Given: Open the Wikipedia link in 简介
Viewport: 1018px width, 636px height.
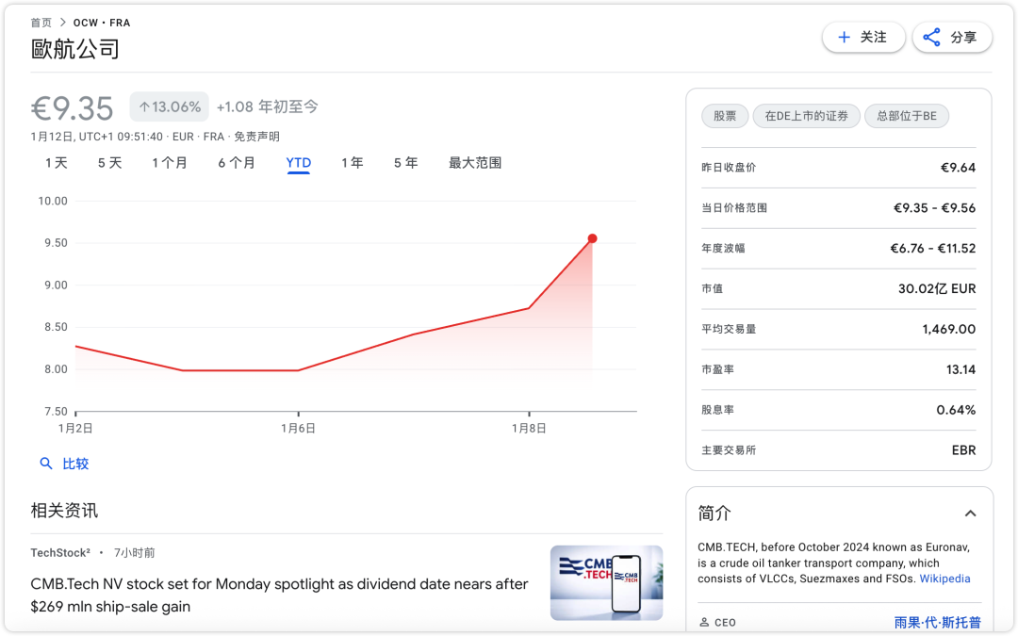Looking at the screenshot, I should tap(944, 579).
